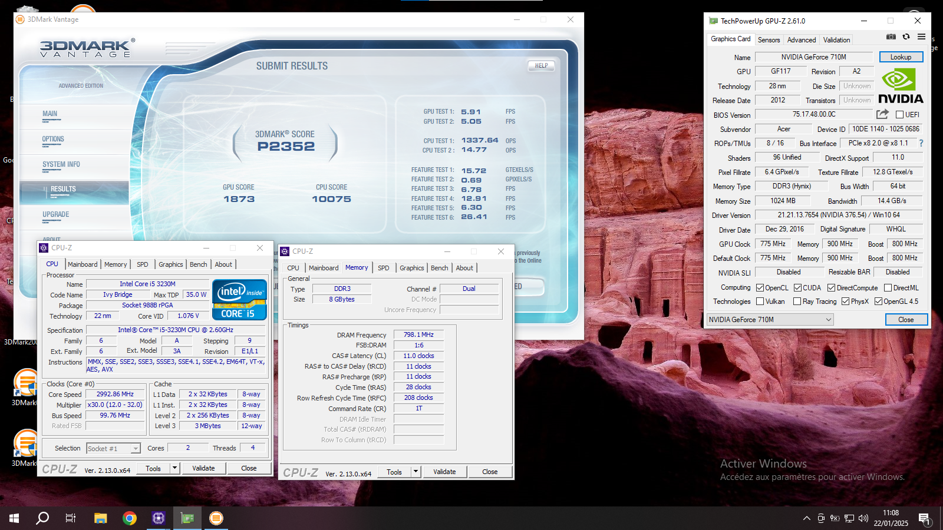
Task: Open the SPD tab in Memory CPU-Z window
Action: click(x=384, y=268)
